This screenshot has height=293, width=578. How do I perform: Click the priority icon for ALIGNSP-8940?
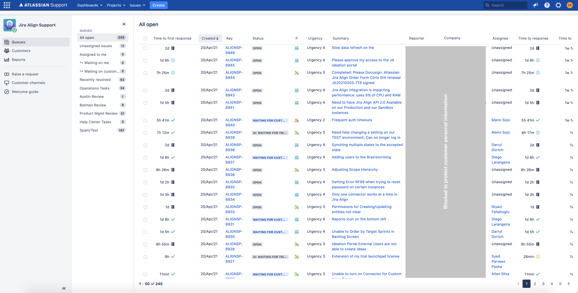click(x=297, y=121)
